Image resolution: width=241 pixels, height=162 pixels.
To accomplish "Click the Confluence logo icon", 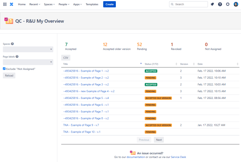I will coord(12,4).
